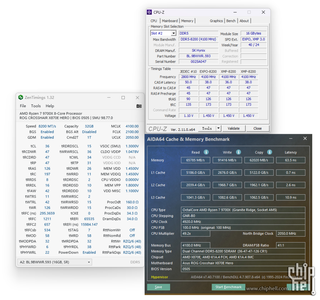Close the AIDA64 Cache & Memory Benchmark window
This screenshot has height=300, width=320.
[305, 138]
